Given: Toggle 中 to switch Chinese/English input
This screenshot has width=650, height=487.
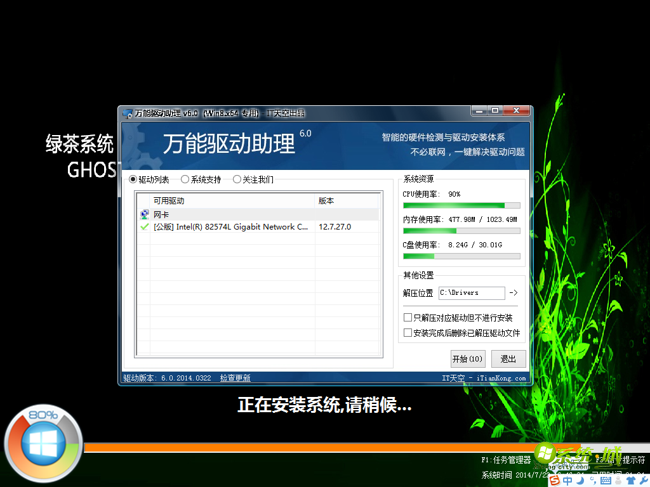Looking at the screenshot, I should 567,480.
